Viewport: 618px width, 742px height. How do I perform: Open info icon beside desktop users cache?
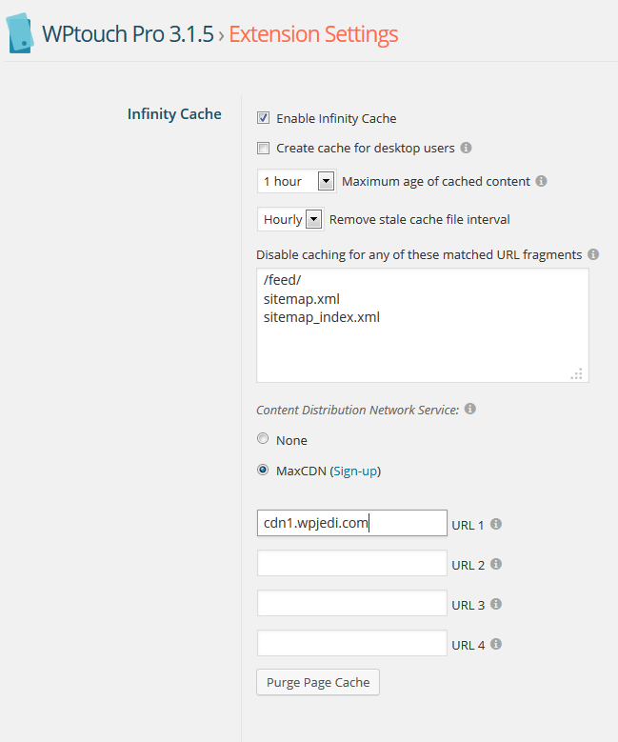[x=466, y=148]
